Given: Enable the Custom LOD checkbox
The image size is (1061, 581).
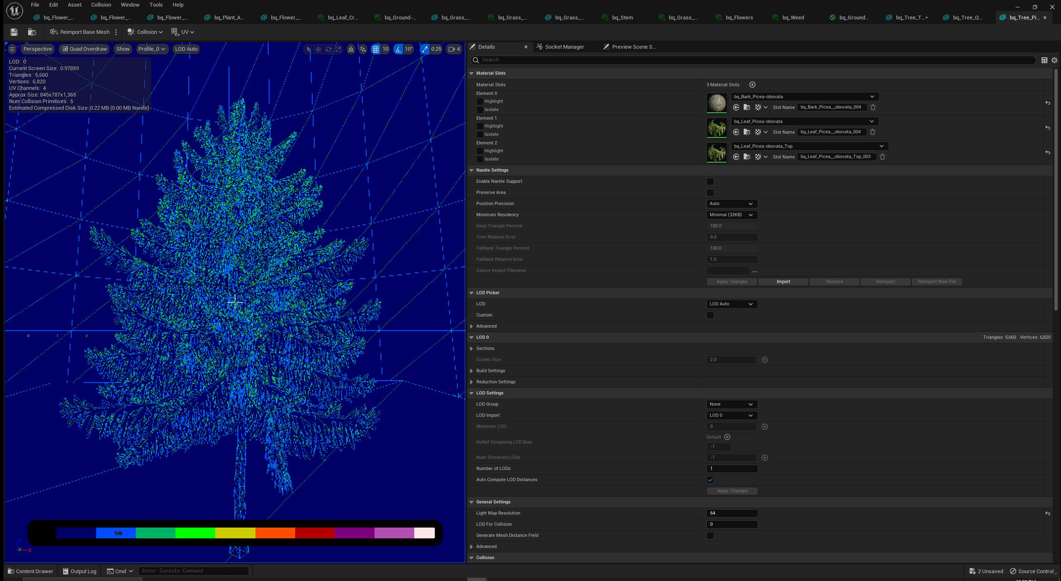Looking at the screenshot, I should tap(710, 315).
